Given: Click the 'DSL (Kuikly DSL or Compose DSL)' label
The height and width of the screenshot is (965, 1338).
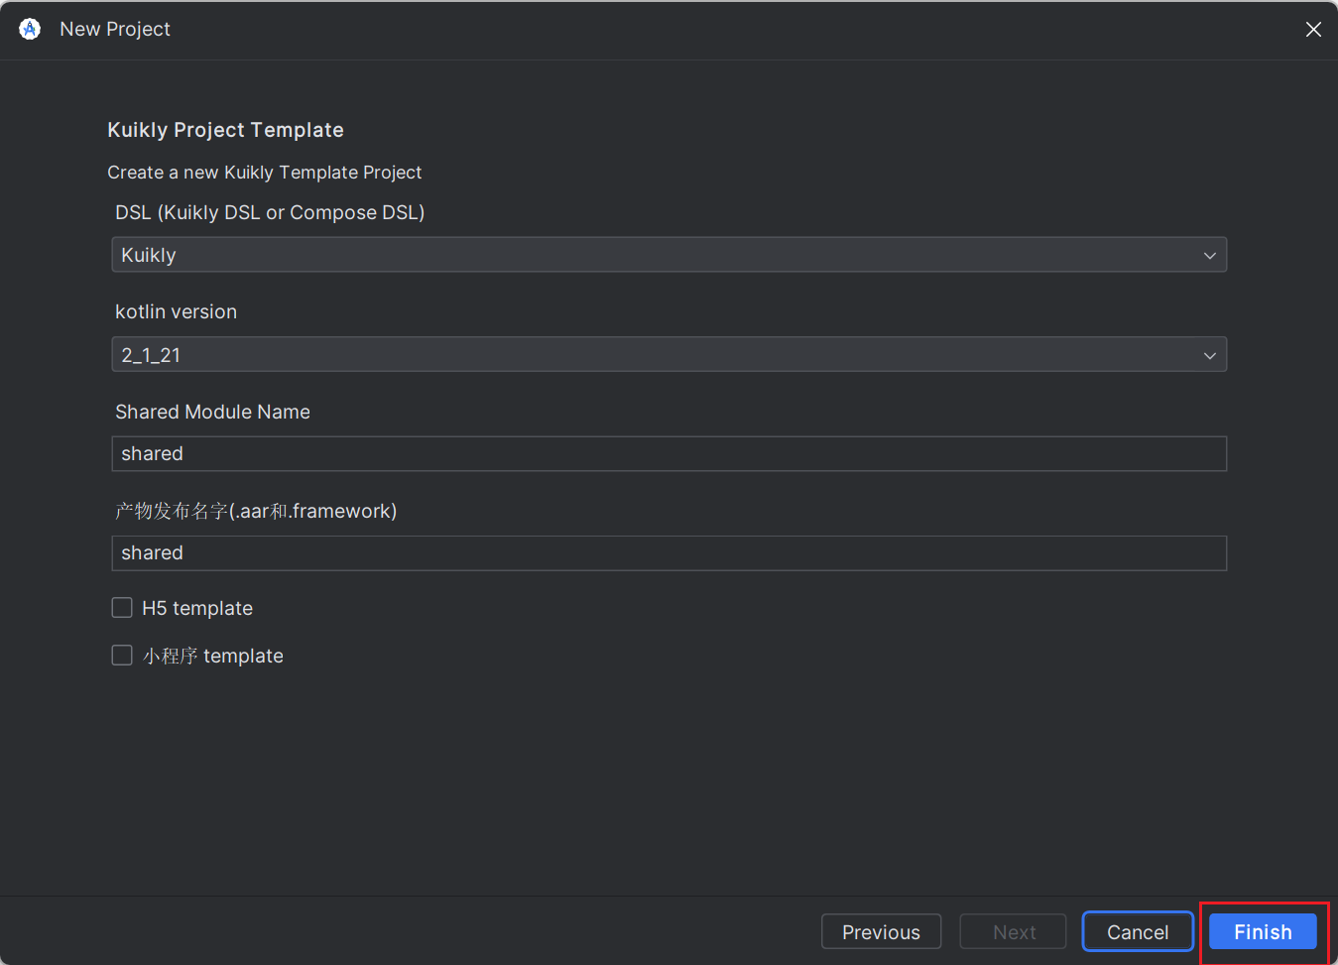Looking at the screenshot, I should (270, 212).
